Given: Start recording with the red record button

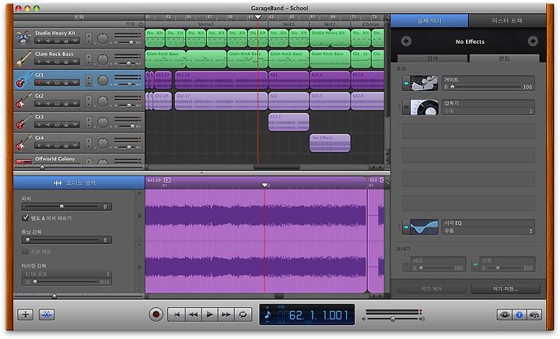Looking at the screenshot, I should [x=156, y=314].
